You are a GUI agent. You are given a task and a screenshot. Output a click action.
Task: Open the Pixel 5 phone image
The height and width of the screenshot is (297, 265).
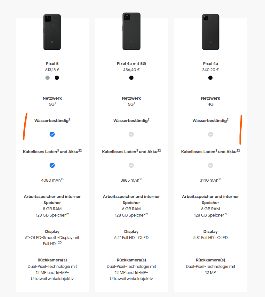click(52, 32)
